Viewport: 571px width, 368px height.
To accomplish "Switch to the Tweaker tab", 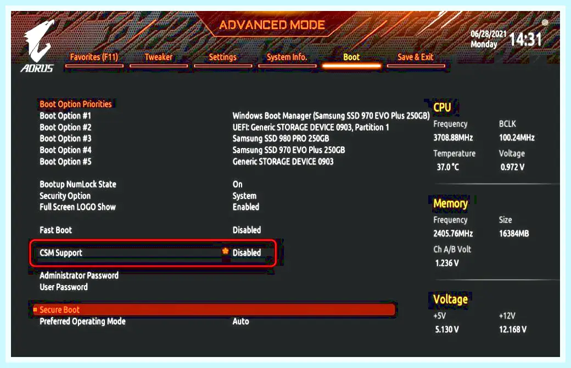I will coord(159,57).
